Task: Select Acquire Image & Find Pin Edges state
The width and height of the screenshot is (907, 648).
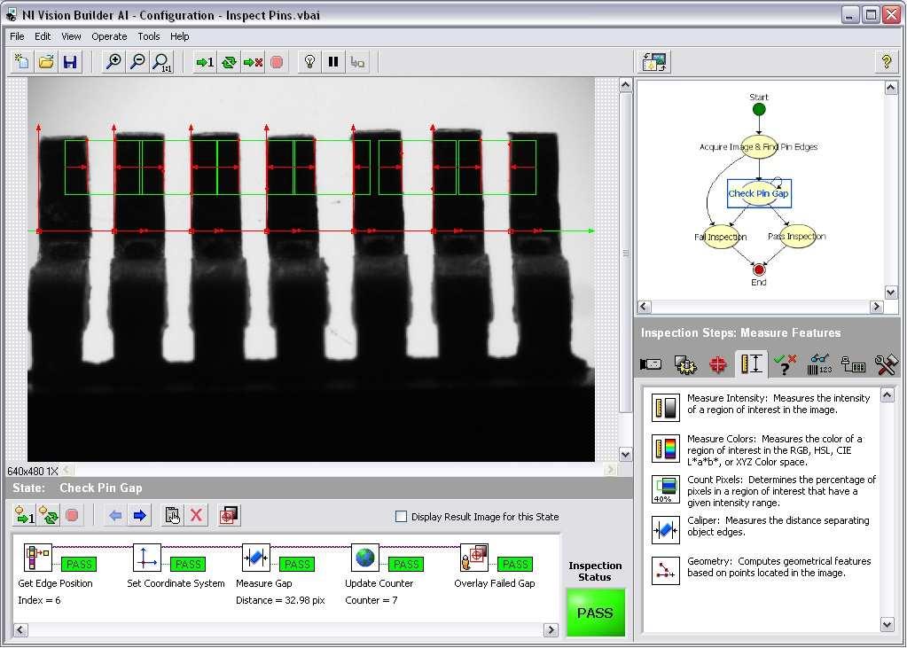Action: click(758, 147)
